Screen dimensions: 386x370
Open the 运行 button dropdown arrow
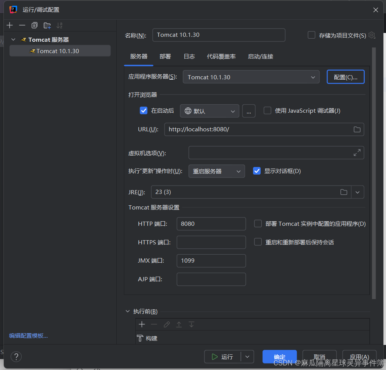tap(247, 357)
